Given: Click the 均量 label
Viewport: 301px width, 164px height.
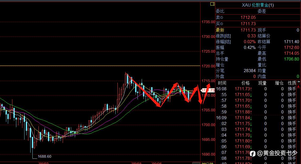Looking at the screenshot, I should point(262,71).
